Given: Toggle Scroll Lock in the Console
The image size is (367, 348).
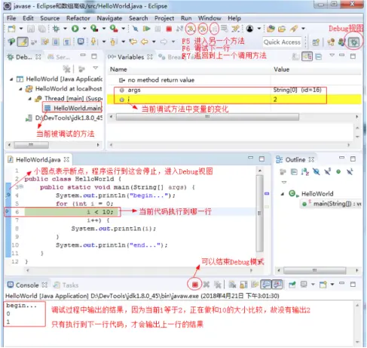Looking at the screenshot, I should 243,285.
